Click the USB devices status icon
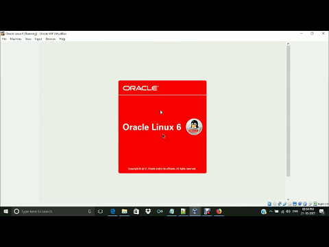Image resolution: width=329 pixels, height=247 pixels. (x=284, y=204)
